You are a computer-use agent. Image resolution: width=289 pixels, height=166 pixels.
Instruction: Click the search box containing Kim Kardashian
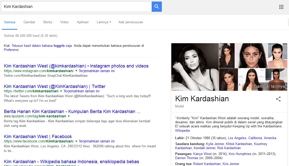77,7
